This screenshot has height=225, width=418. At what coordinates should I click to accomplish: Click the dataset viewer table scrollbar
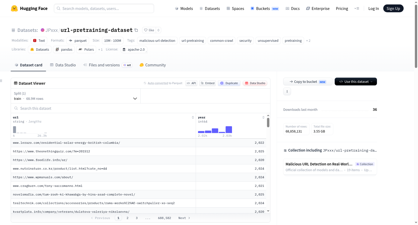(268, 122)
